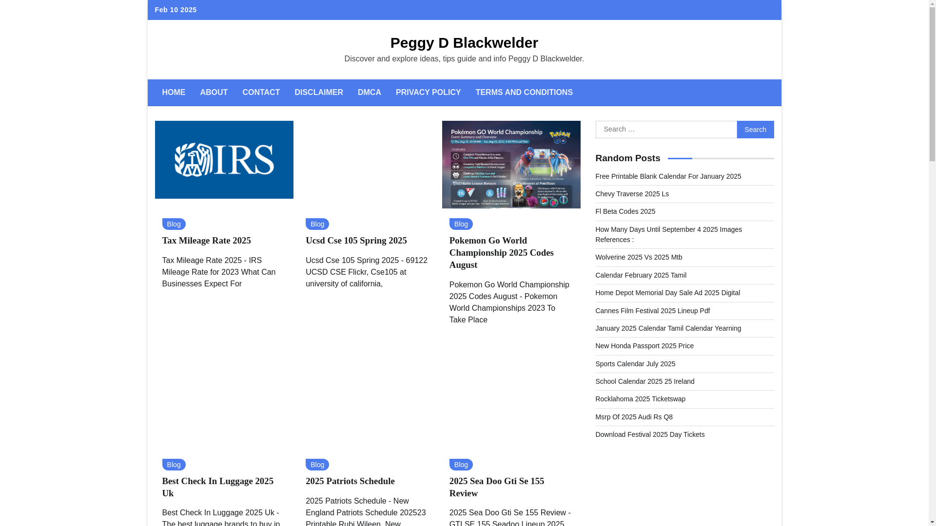Click Blog tag above 2025 Sea Doo review
936x526 pixels.
pos(461,465)
